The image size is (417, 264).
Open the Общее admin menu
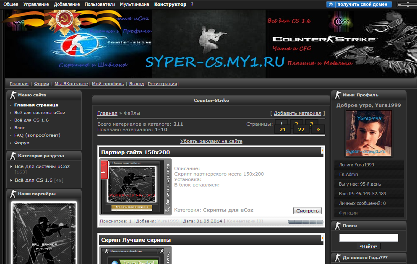(10, 4)
